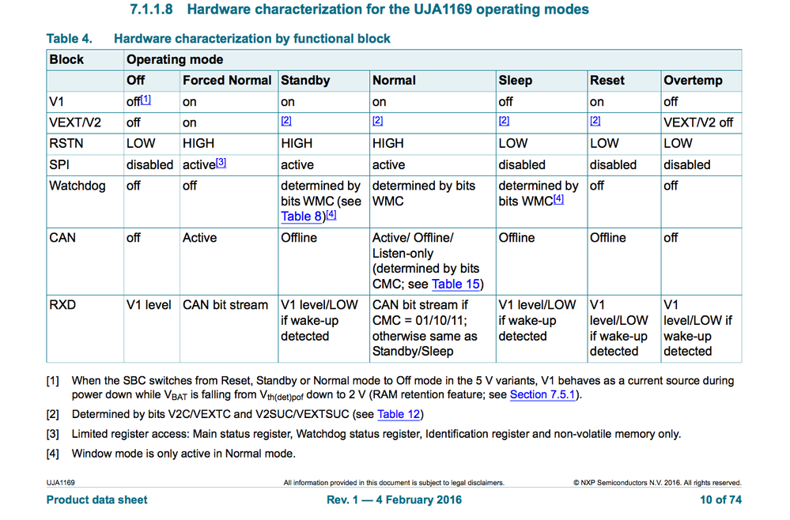The image size is (790, 520).
Task: Click the '10 of 74' page number
Action: click(x=720, y=500)
